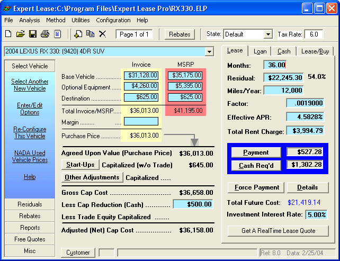Open the Reports sidebar section
The height and width of the screenshot is (261, 340).
pyautogui.click(x=30, y=228)
